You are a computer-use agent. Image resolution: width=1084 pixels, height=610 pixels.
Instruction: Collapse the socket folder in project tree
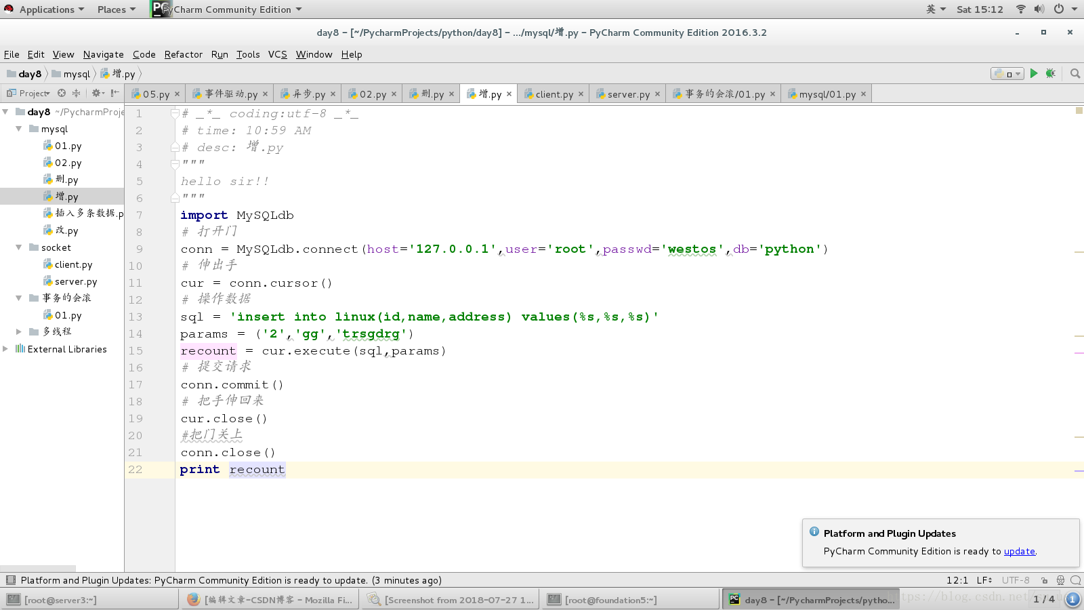pyautogui.click(x=19, y=247)
